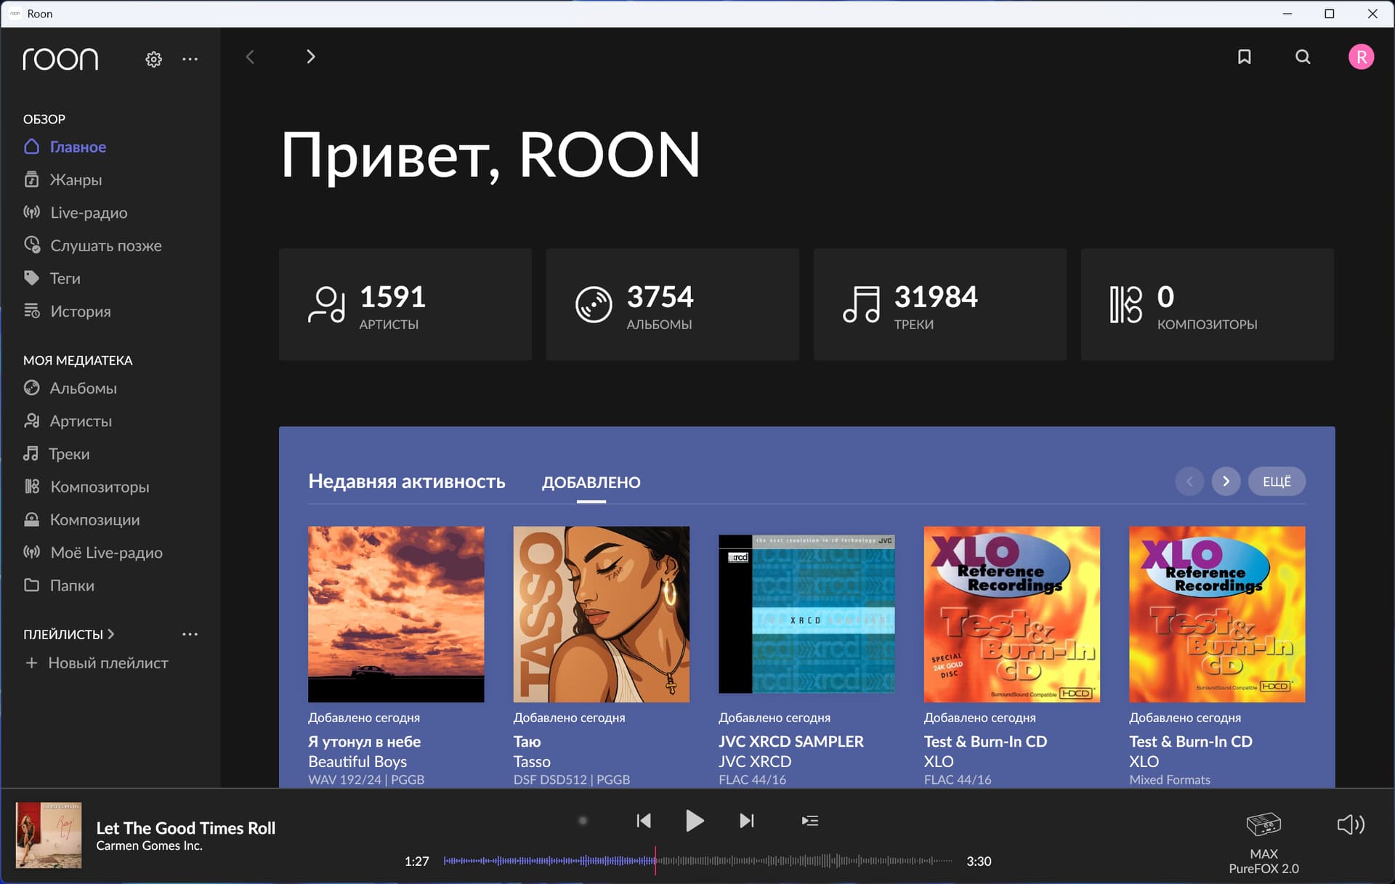
Task: Open search using the magnifier icon
Action: pyautogui.click(x=1303, y=57)
